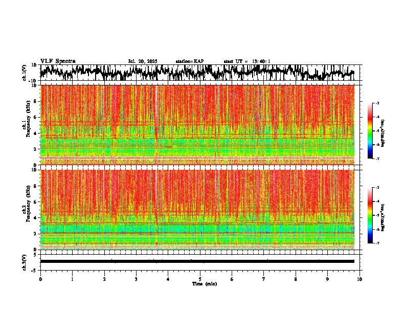This screenshot has height=313, width=405.
Task: Click the "start UT = 13:40:1" header text
Action: pos(247,61)
